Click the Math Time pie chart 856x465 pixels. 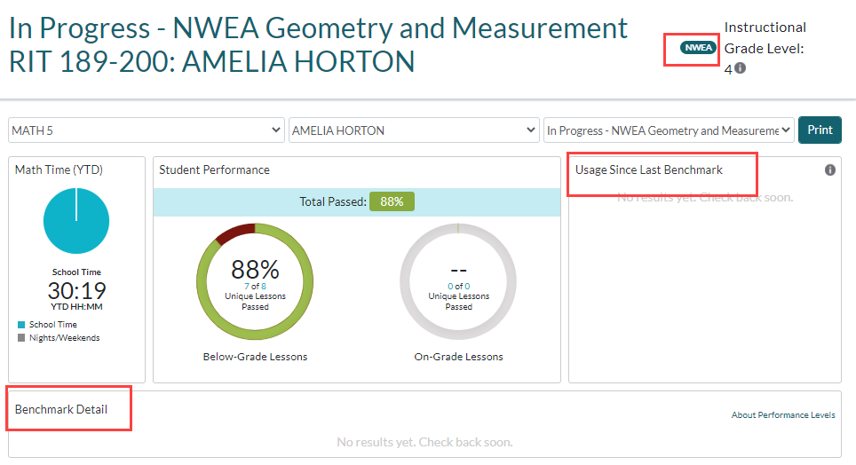point(76,221)
